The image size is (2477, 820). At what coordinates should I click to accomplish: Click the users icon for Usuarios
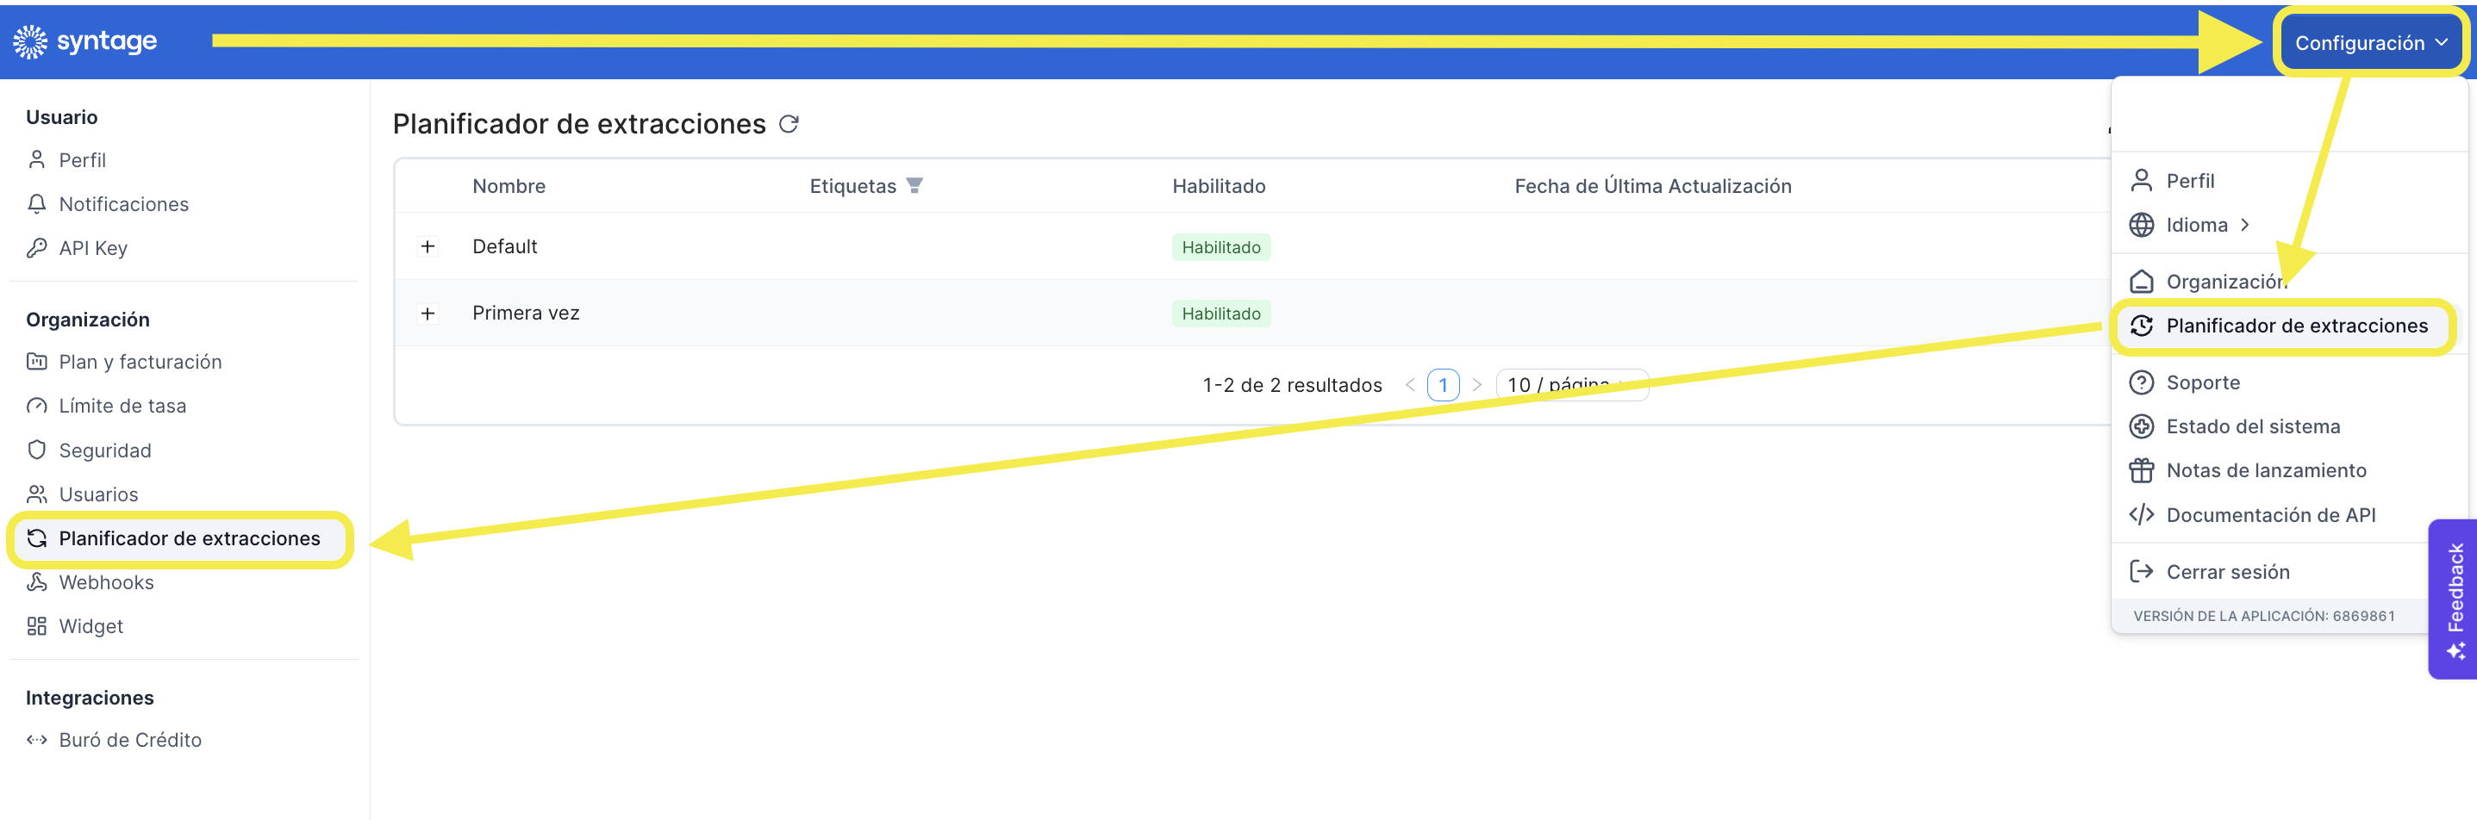(x=36, y=494)
